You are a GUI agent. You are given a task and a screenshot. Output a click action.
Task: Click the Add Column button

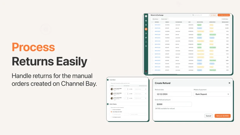[x=225, y=19]
